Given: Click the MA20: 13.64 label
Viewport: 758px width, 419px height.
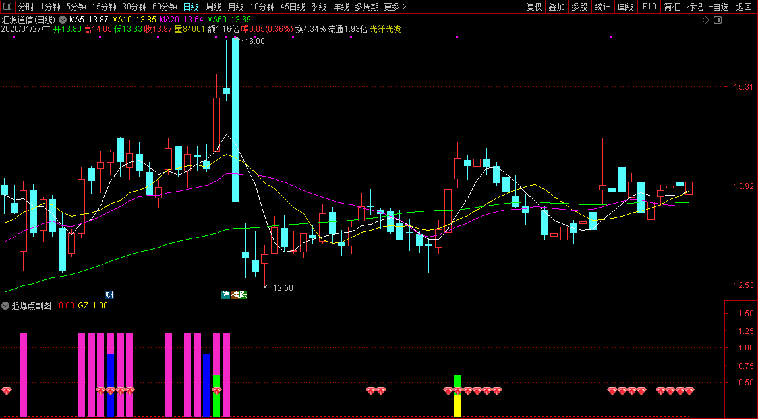Looking at the screenshot, I should click(x=181, y=20).
